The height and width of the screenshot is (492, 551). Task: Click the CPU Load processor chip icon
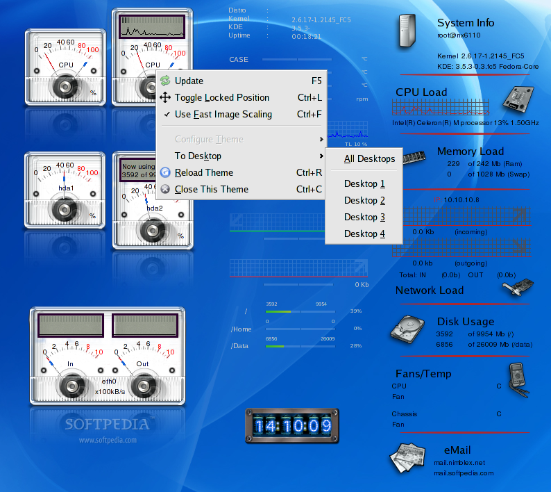(518, 99)
